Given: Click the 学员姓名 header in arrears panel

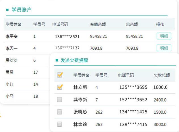Looking at the screenshot, I should (x=81, y=75).
